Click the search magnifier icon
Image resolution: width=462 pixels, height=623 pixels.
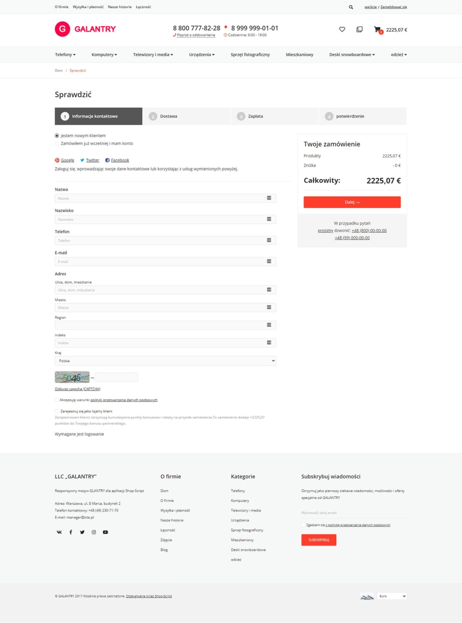[x=351, y=7]
